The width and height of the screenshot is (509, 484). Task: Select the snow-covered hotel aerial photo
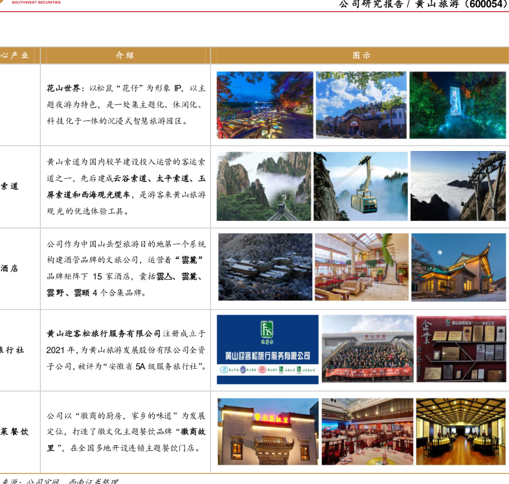coord(265,267)
